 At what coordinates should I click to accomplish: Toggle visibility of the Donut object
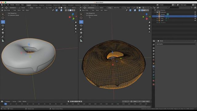(195, 16)
